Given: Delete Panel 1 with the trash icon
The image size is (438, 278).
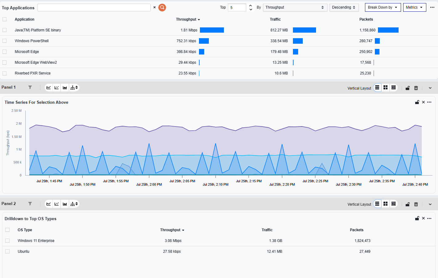Looking at the screenshot, I should (416, 88).
